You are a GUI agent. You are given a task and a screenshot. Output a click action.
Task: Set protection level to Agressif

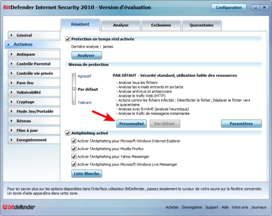(84, 76)
